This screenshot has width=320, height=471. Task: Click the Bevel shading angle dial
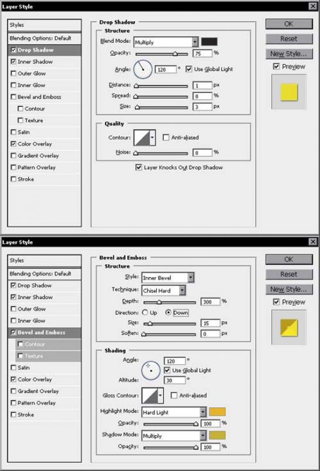pos(150,371)
